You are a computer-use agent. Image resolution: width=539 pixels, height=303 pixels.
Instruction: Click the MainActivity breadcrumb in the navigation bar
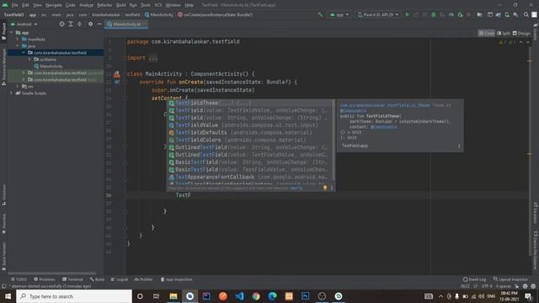click(159, 15)
